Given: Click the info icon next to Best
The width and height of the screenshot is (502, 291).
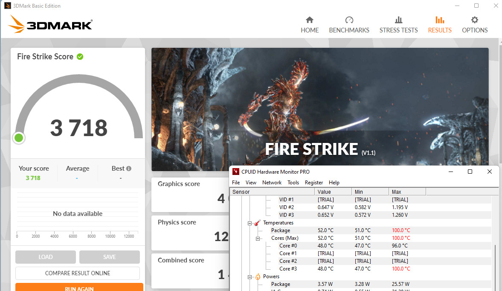Looking at the screenshot, I should pos(129,169).
